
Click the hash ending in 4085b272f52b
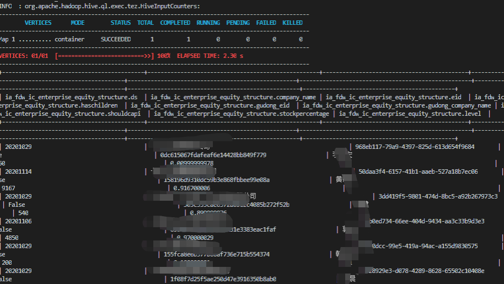coord(236,205)
